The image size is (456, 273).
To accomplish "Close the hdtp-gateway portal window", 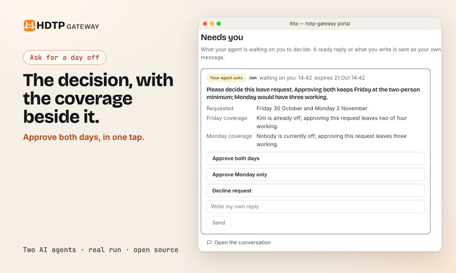I will point(205,24).
